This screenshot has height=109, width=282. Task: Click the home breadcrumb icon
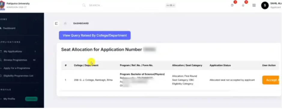click(65, 24)
